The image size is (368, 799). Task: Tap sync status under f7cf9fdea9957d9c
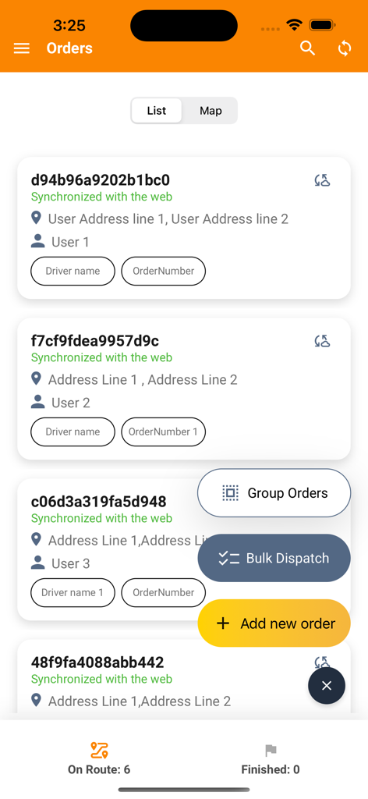click(x=102, y=357)
